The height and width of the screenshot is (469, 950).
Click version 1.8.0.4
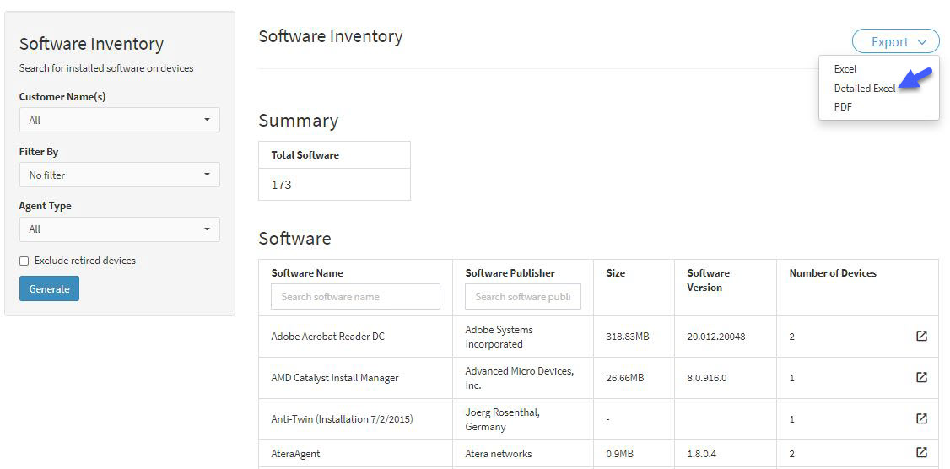click(x=700, y=453)
